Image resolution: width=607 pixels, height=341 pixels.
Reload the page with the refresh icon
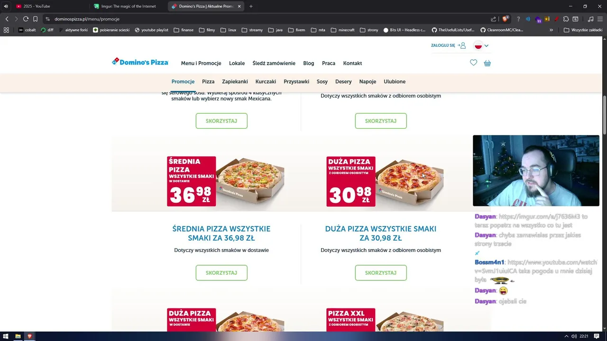(26, 19)
